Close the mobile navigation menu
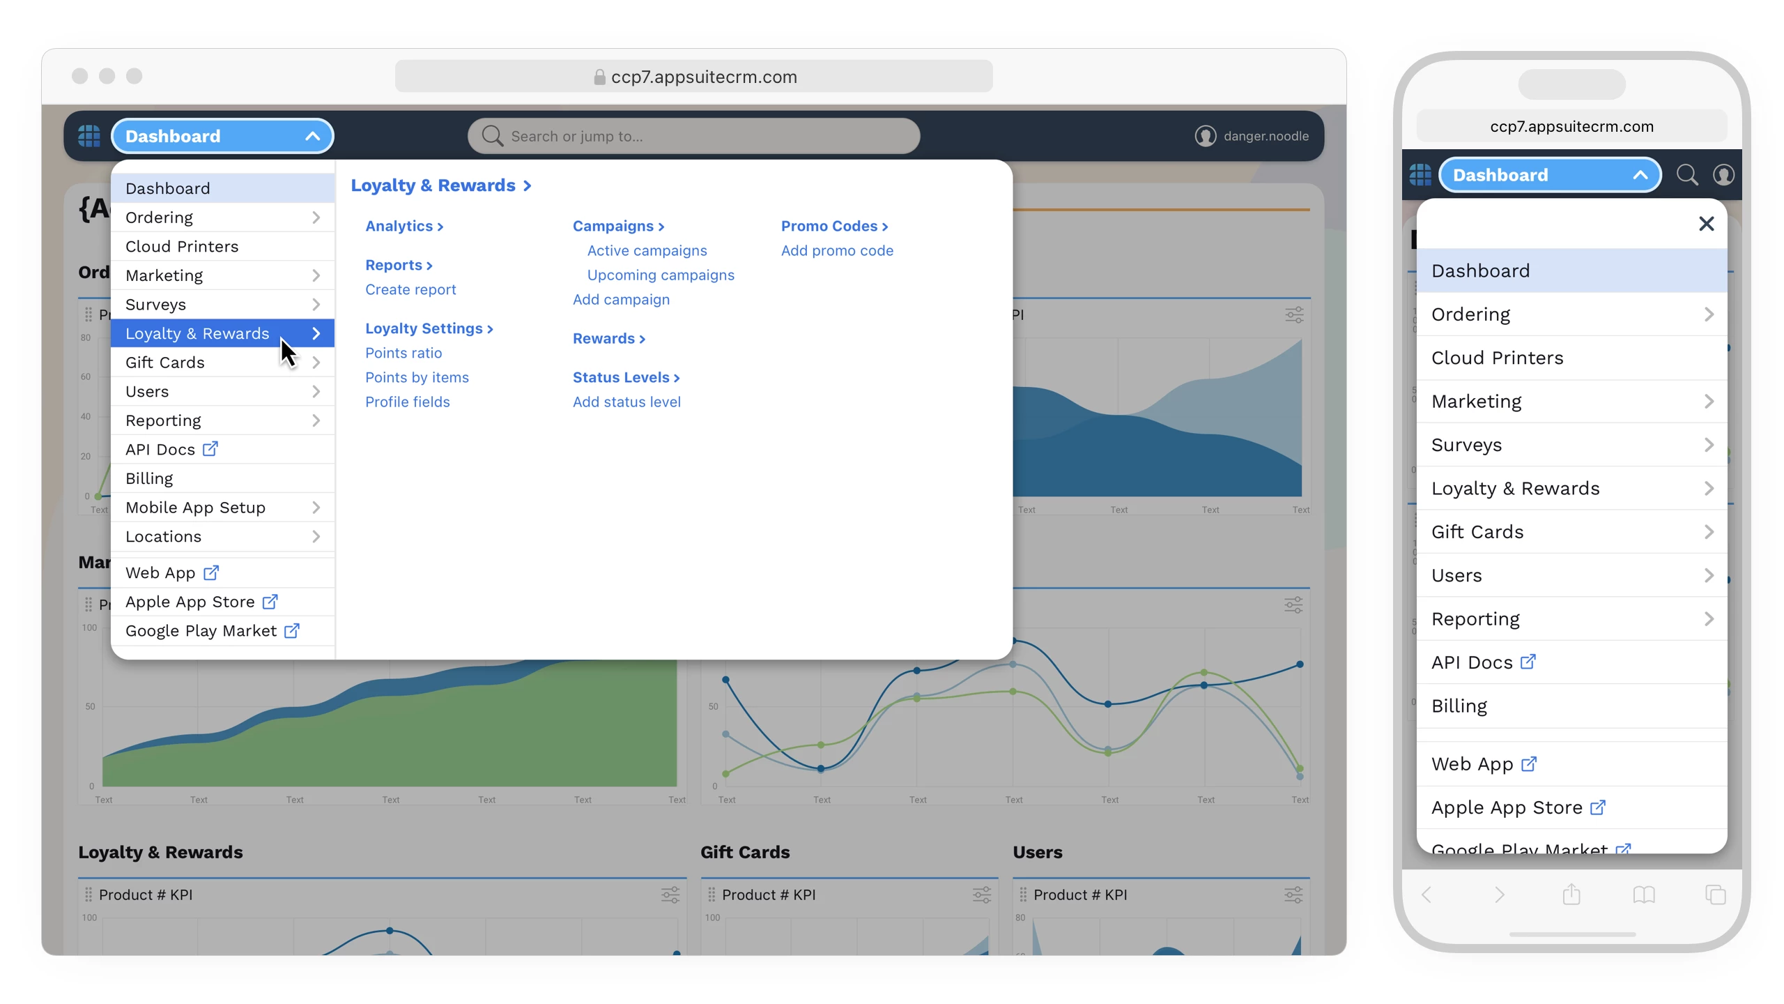The height and width of the screenshot is (1004, 1784). click(1706, 224)
